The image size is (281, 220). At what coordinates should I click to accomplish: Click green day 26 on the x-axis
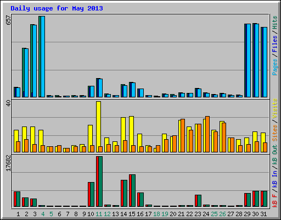click(x=222, y=214)
